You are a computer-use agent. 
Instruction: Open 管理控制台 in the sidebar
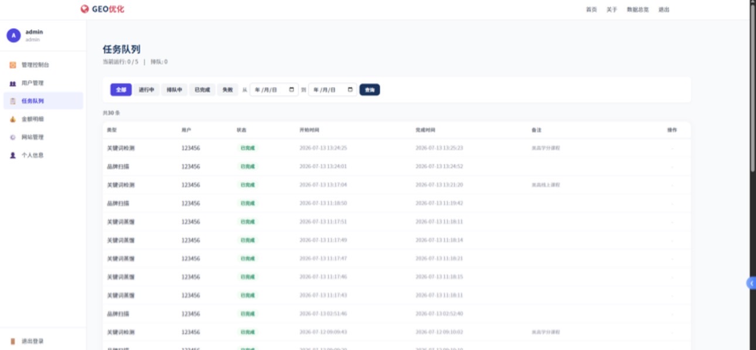tap(43, 65)
